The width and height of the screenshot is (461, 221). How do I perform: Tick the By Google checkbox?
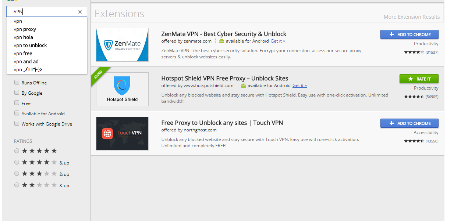click(17, 93)
